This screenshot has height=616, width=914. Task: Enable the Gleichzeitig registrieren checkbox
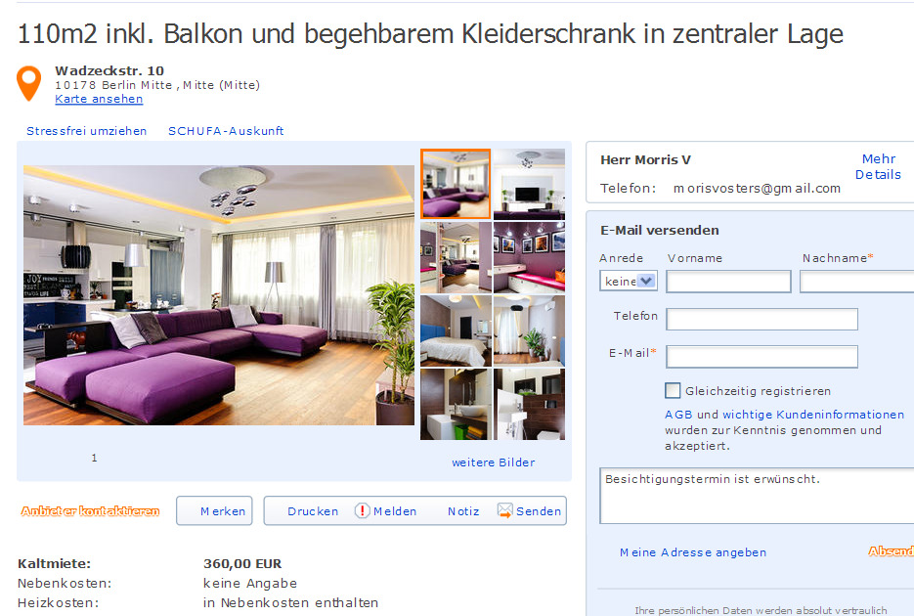[673, 390]
